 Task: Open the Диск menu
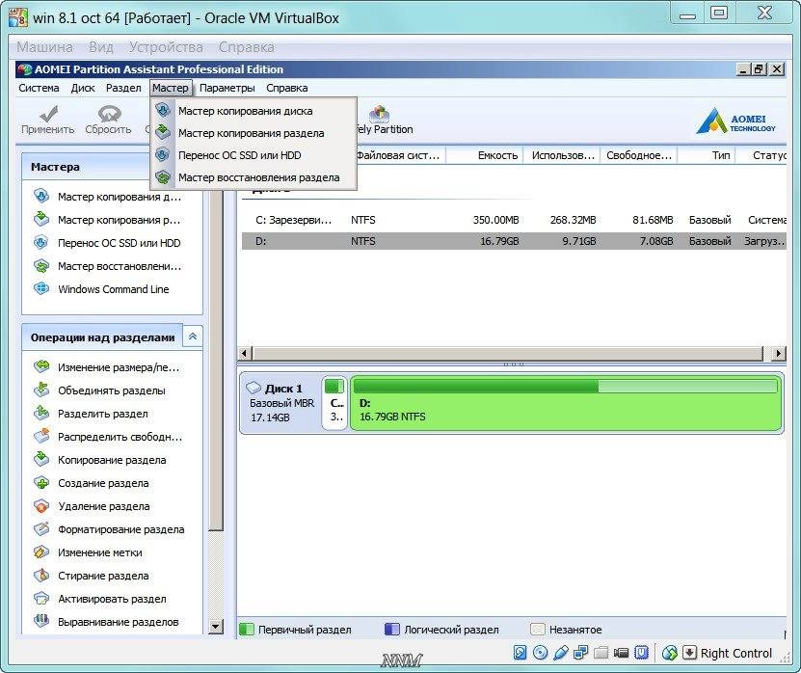click(x=83, y=88)
